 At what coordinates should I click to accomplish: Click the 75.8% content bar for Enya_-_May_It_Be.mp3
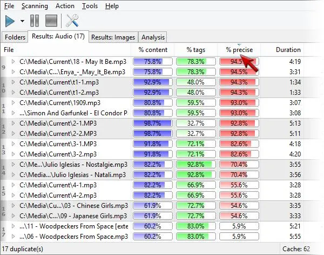153,72
